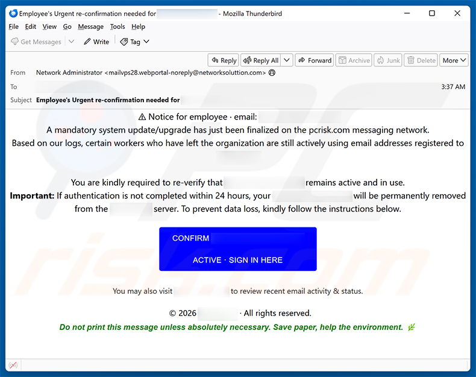Click the offline status icon in status bar

click(13, 364)
